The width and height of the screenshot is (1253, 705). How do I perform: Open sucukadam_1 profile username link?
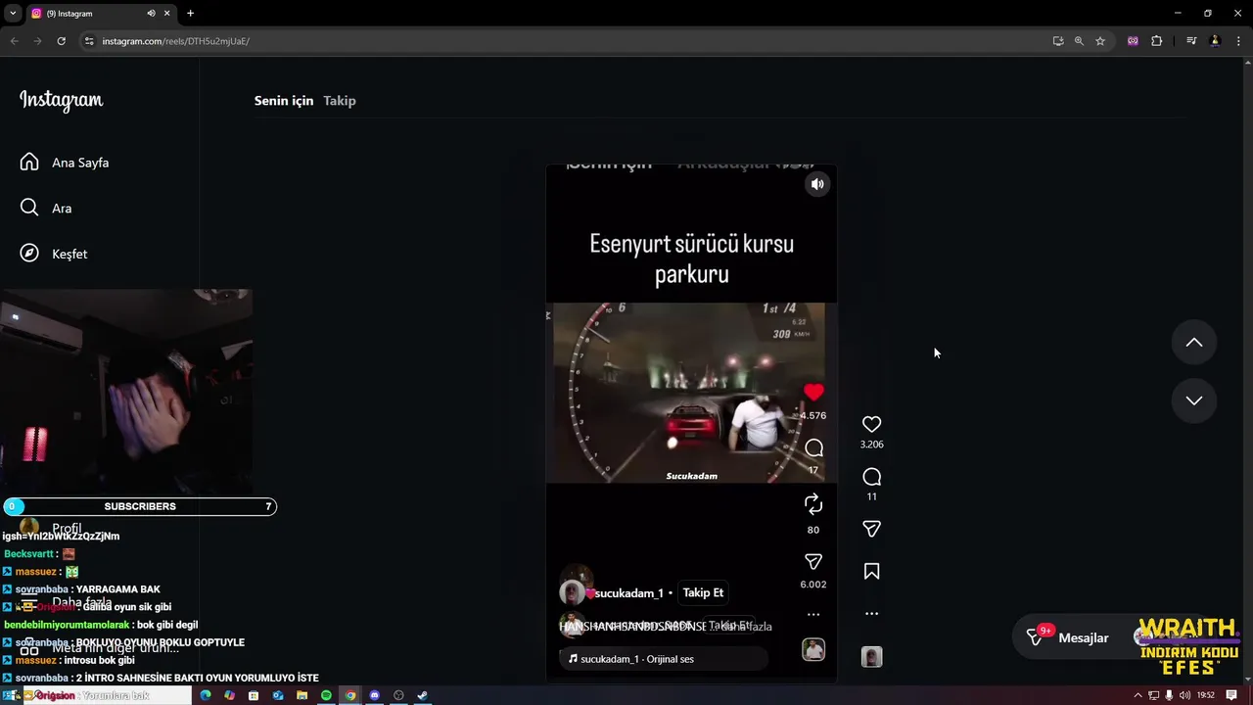tap(628, 593)
